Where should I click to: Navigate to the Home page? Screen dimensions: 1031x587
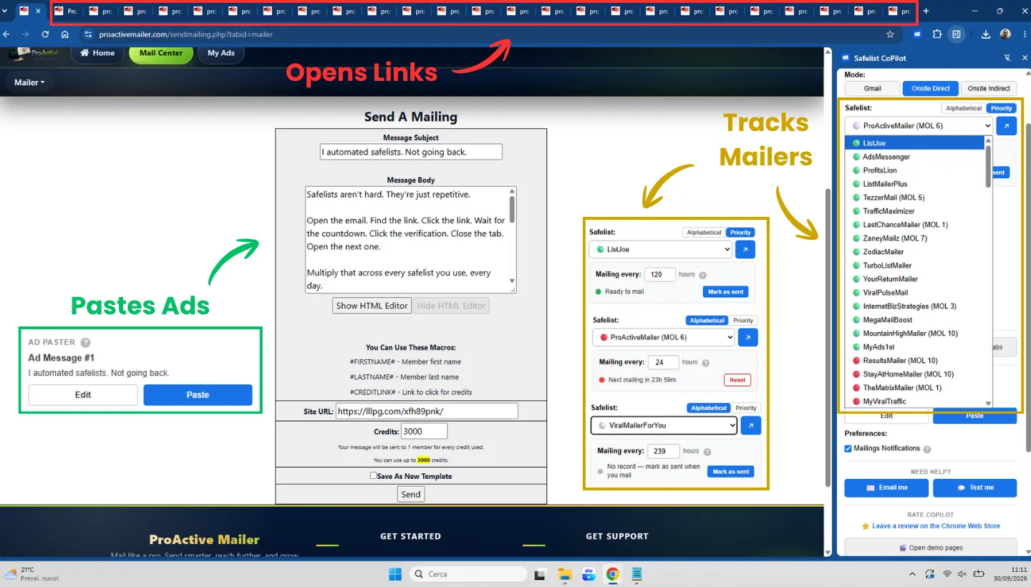point(97,54)
